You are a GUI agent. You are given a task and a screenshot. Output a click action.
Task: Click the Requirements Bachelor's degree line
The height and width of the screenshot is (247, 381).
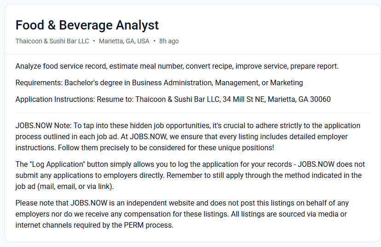pyautogui.click(x=159, y=83)
